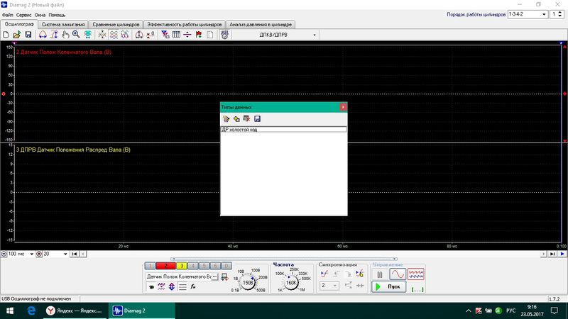Switch to the Осциллограф tab

[x=19, y=24]
